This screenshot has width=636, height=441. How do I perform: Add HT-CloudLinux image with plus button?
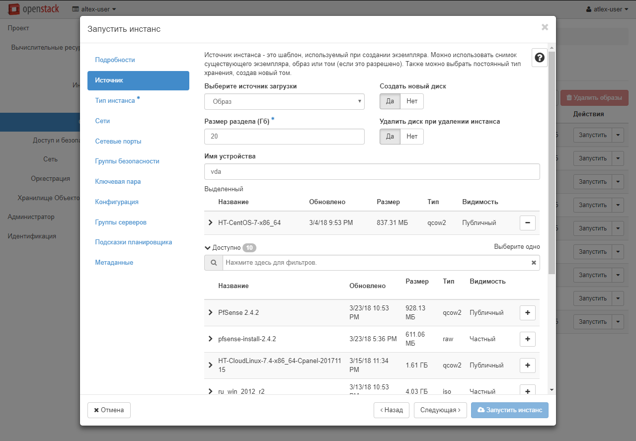527,366
